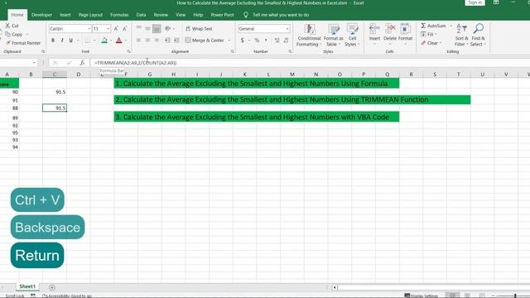This screenshot has height=298, width=530.
Task: Open the Name Box dropdown
Action: pos(34,63)
